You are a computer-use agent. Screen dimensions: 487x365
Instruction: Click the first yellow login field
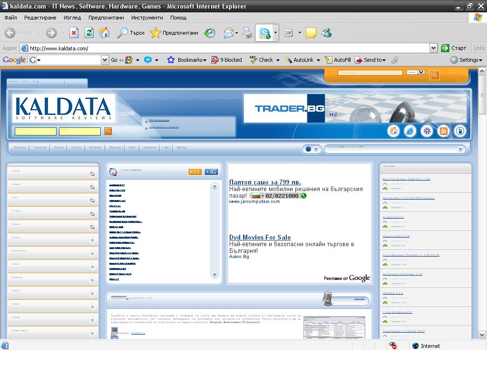coord(35,131)
